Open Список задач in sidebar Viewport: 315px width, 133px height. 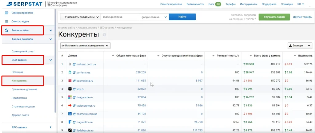point(20,21)
